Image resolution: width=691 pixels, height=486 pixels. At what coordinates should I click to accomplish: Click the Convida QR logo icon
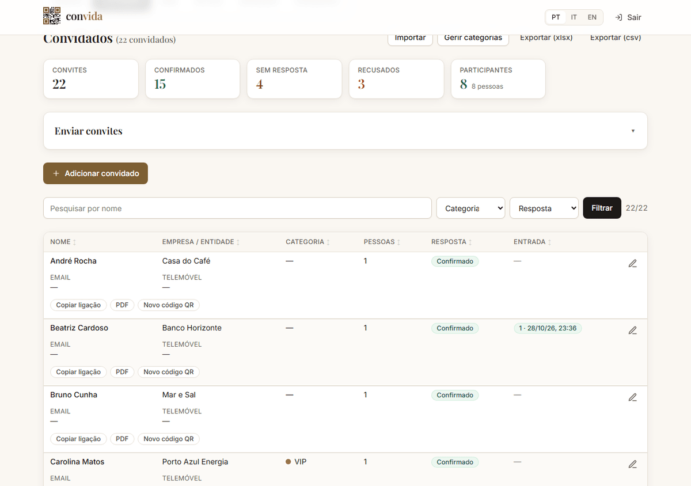[x=52, y=16]
